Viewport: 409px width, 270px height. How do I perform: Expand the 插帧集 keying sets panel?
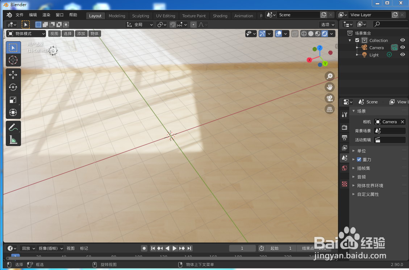coord(364,168)
